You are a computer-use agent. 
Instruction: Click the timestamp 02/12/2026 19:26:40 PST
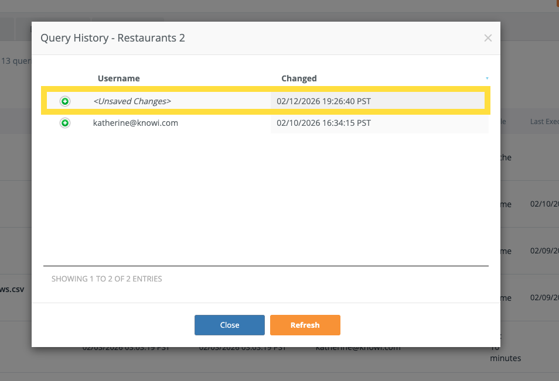(324, 101)
